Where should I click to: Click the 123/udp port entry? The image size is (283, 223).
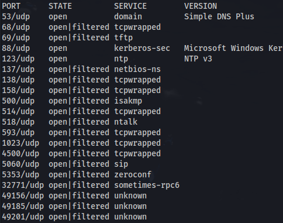coord(18,59)
